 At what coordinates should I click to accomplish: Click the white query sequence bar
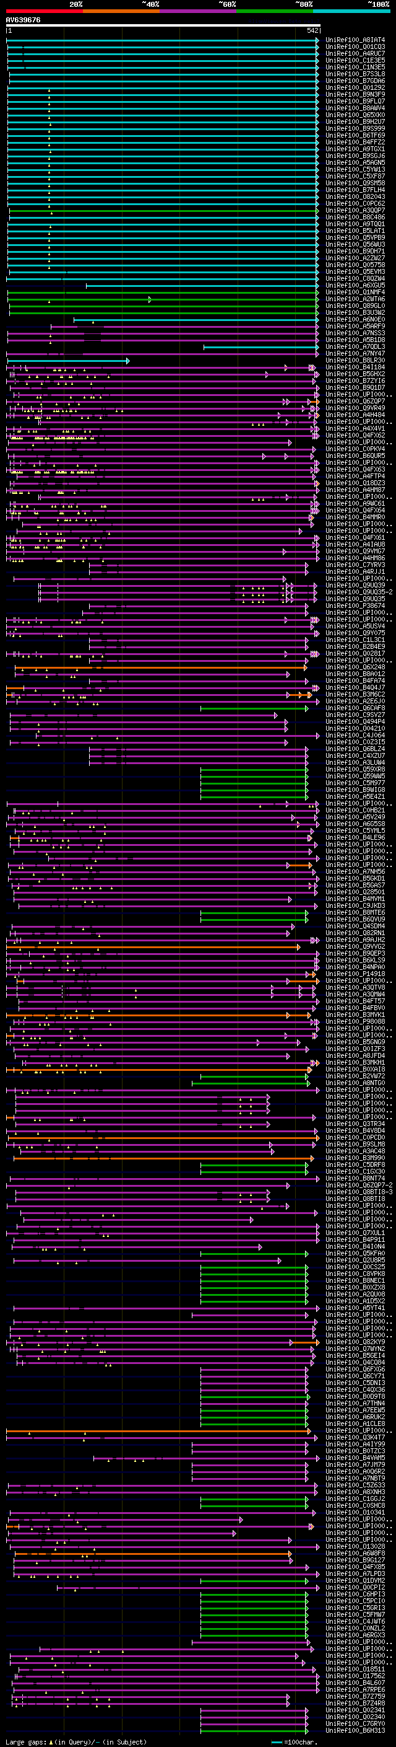[x=163, y=26]
